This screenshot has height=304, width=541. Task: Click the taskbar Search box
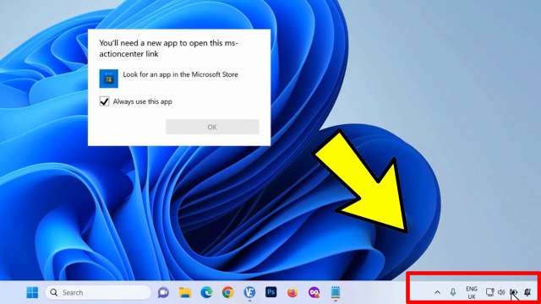(98, 293)
